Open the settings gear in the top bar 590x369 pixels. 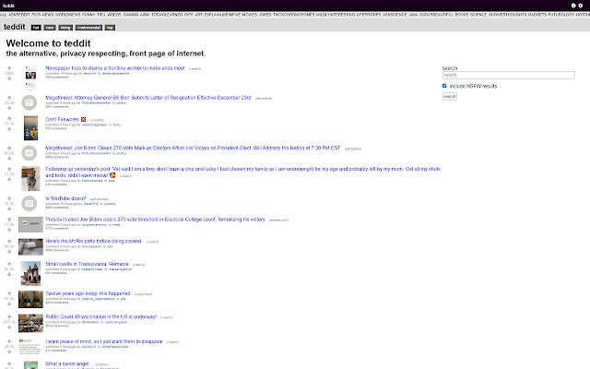580,6
